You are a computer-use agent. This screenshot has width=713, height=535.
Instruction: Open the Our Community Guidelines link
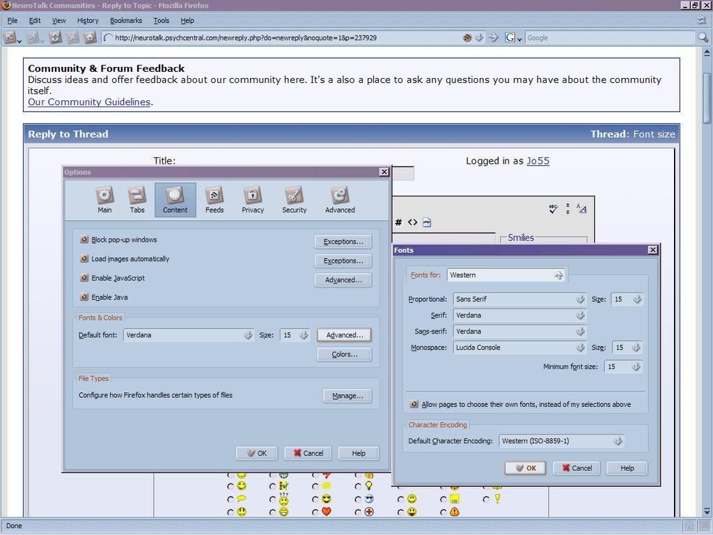coord(89,102)
